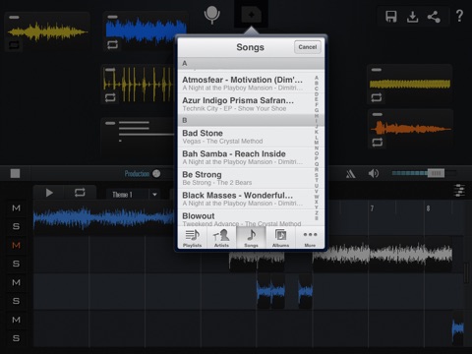This screenshot has width=472, height=354.
Task: Open the Theme 1 dropdown
Action: pyautogui.click(x=133, y=195)
